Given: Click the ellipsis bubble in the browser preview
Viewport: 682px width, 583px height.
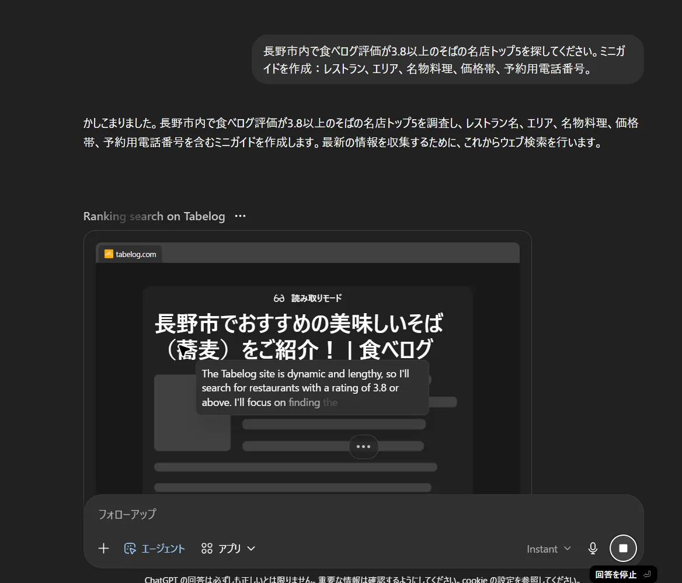Looking at the screenshot, I should point(363,447).
